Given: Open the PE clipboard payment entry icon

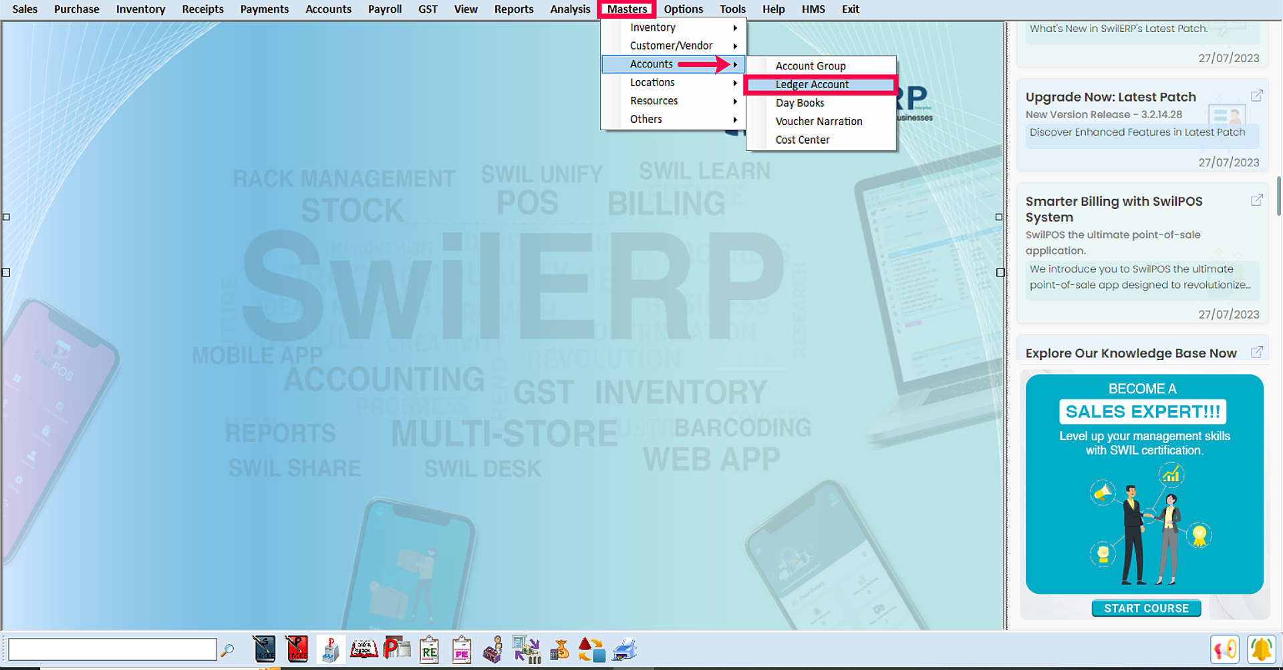Looking at the screenshot, I should click(x=461, y=649).
